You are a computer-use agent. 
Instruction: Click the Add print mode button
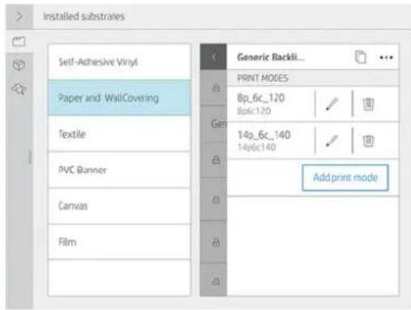345,178
